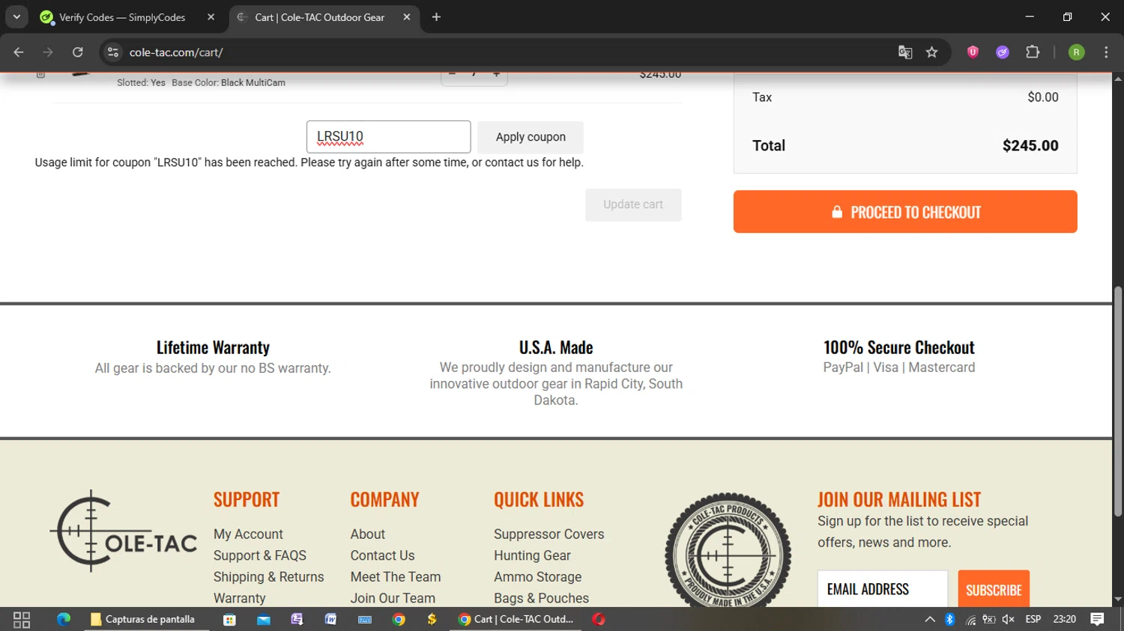Browse Ammo Storage category
Image resolution: width=1124 pixels, height=631 pixels.
[x=538, y=577]
